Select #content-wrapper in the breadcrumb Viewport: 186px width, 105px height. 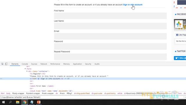[x=33, y=93]
